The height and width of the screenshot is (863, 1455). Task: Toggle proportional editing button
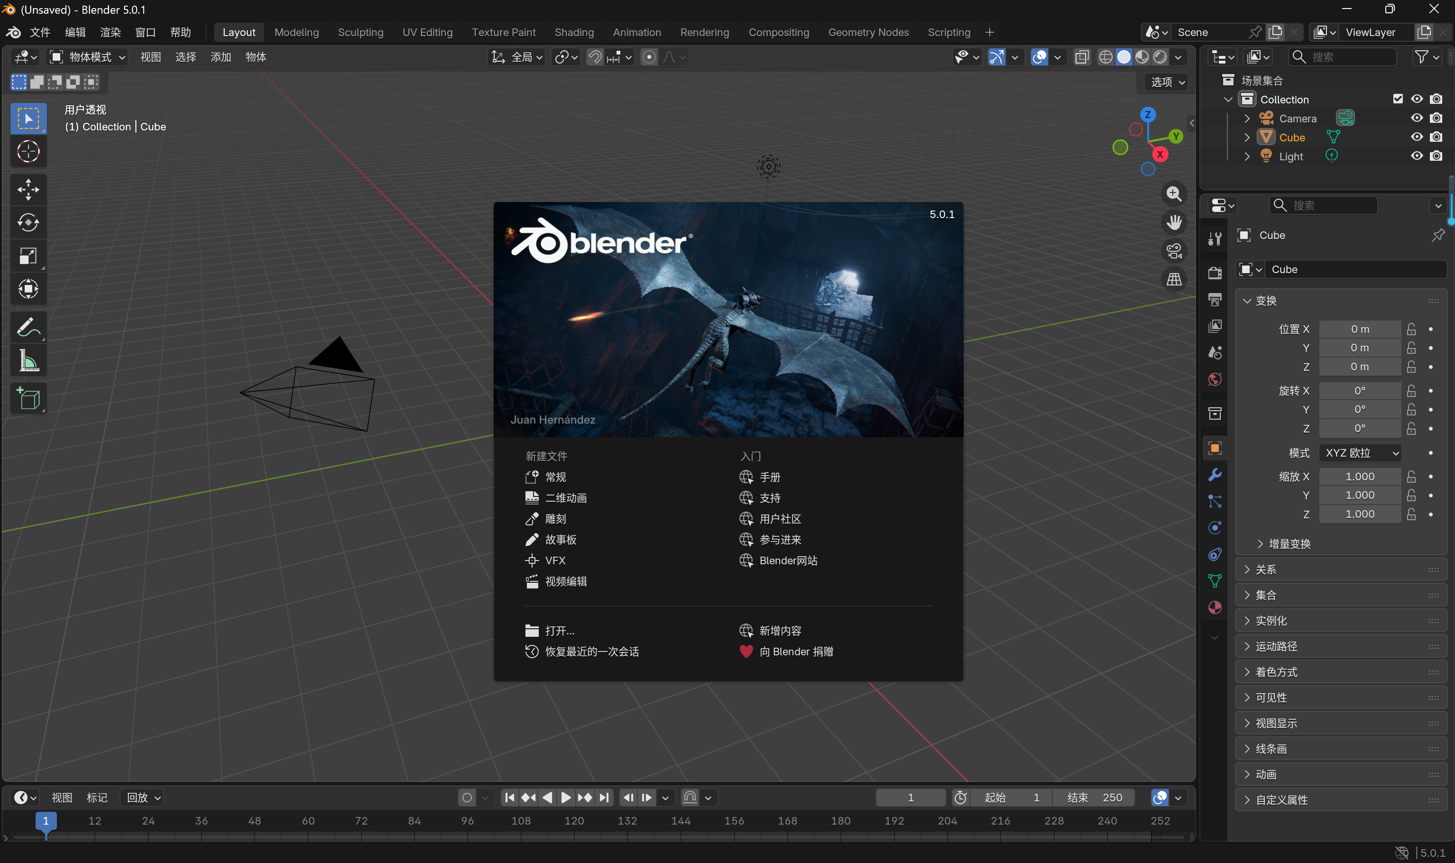(x=649, y=57)
